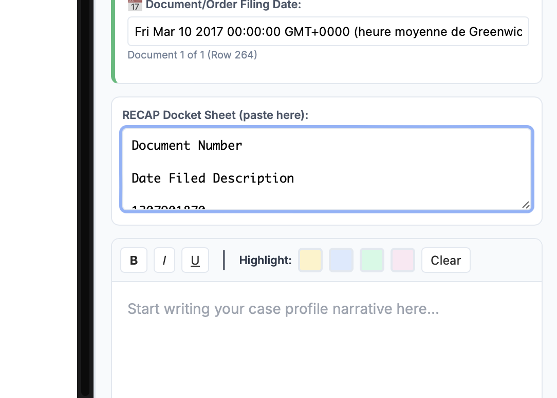Select the Highlight section of the toolbar
Screen dimensions: 557x398
coord(265,260)
